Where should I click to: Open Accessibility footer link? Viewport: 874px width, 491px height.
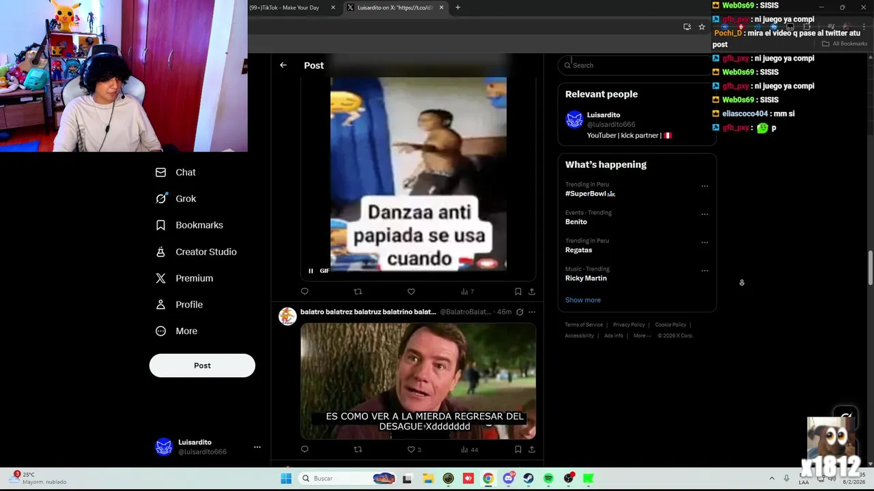point(579,336)
